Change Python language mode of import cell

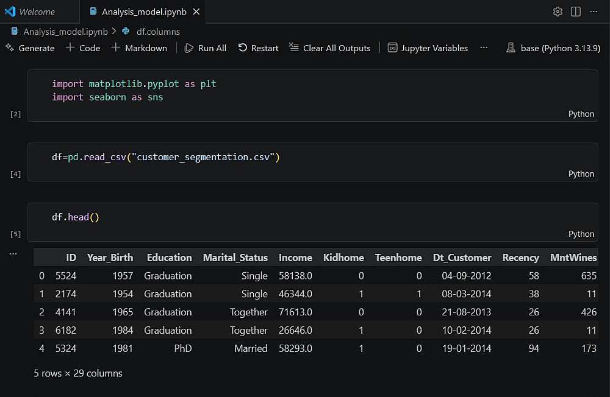[581, 114]
